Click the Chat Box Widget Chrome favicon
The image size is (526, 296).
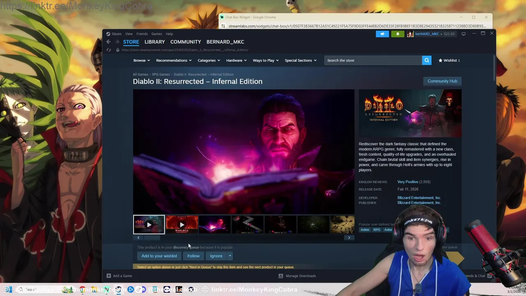222,17
